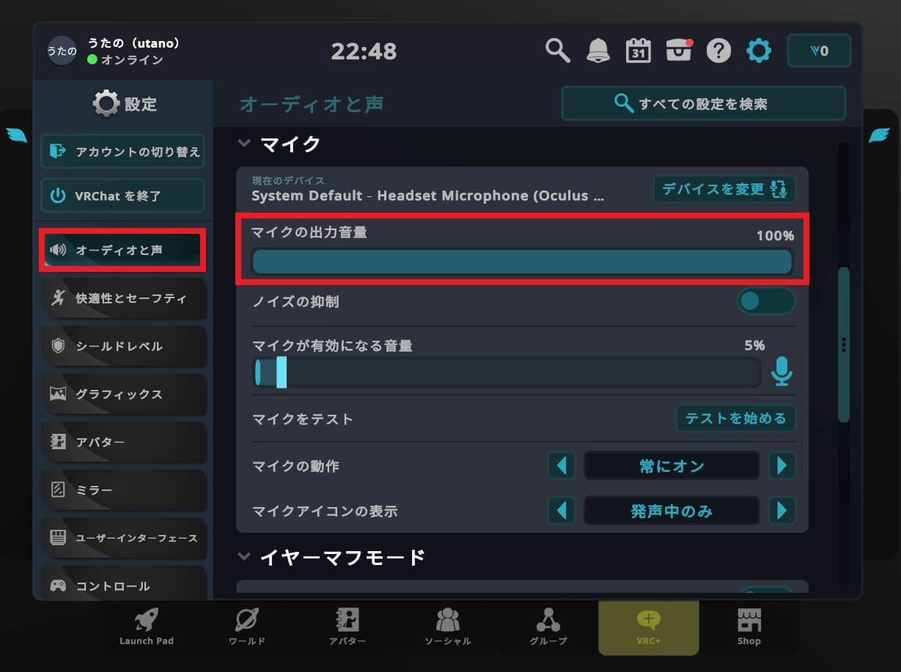Click the テストを始める button
Viewport: 901px width, 672px height.
735,418
